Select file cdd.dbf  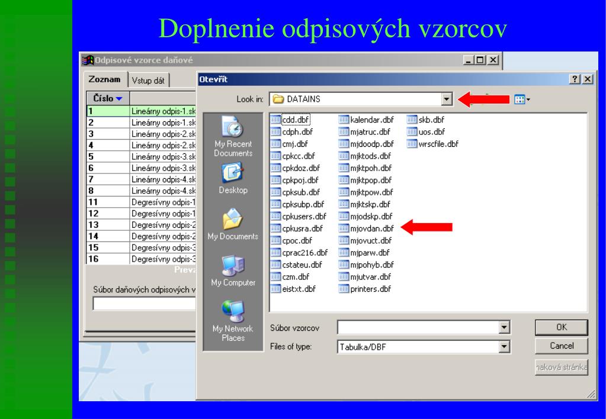290,120
